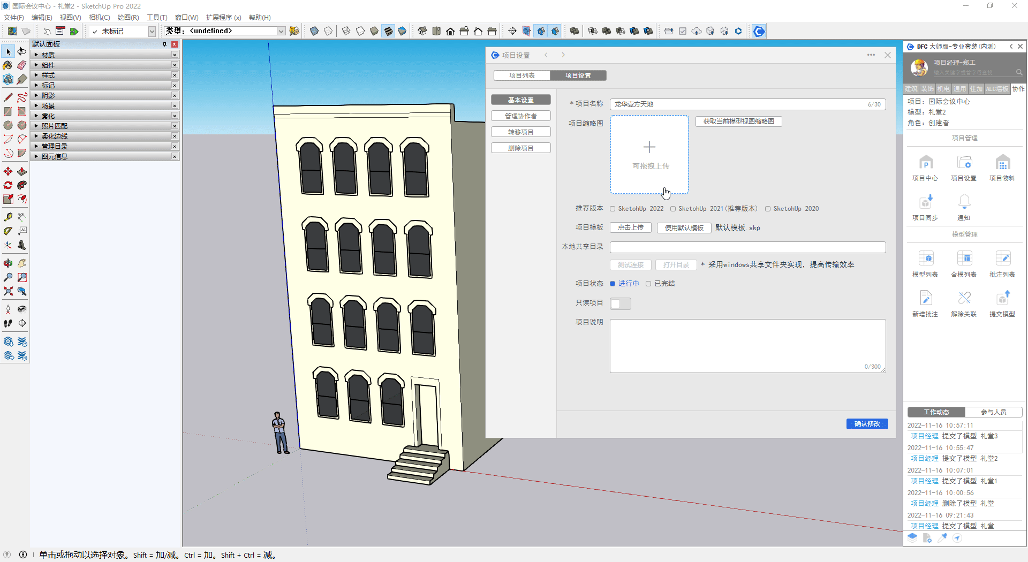Select the SketchUp 2022 version option

tap(613, 209)
